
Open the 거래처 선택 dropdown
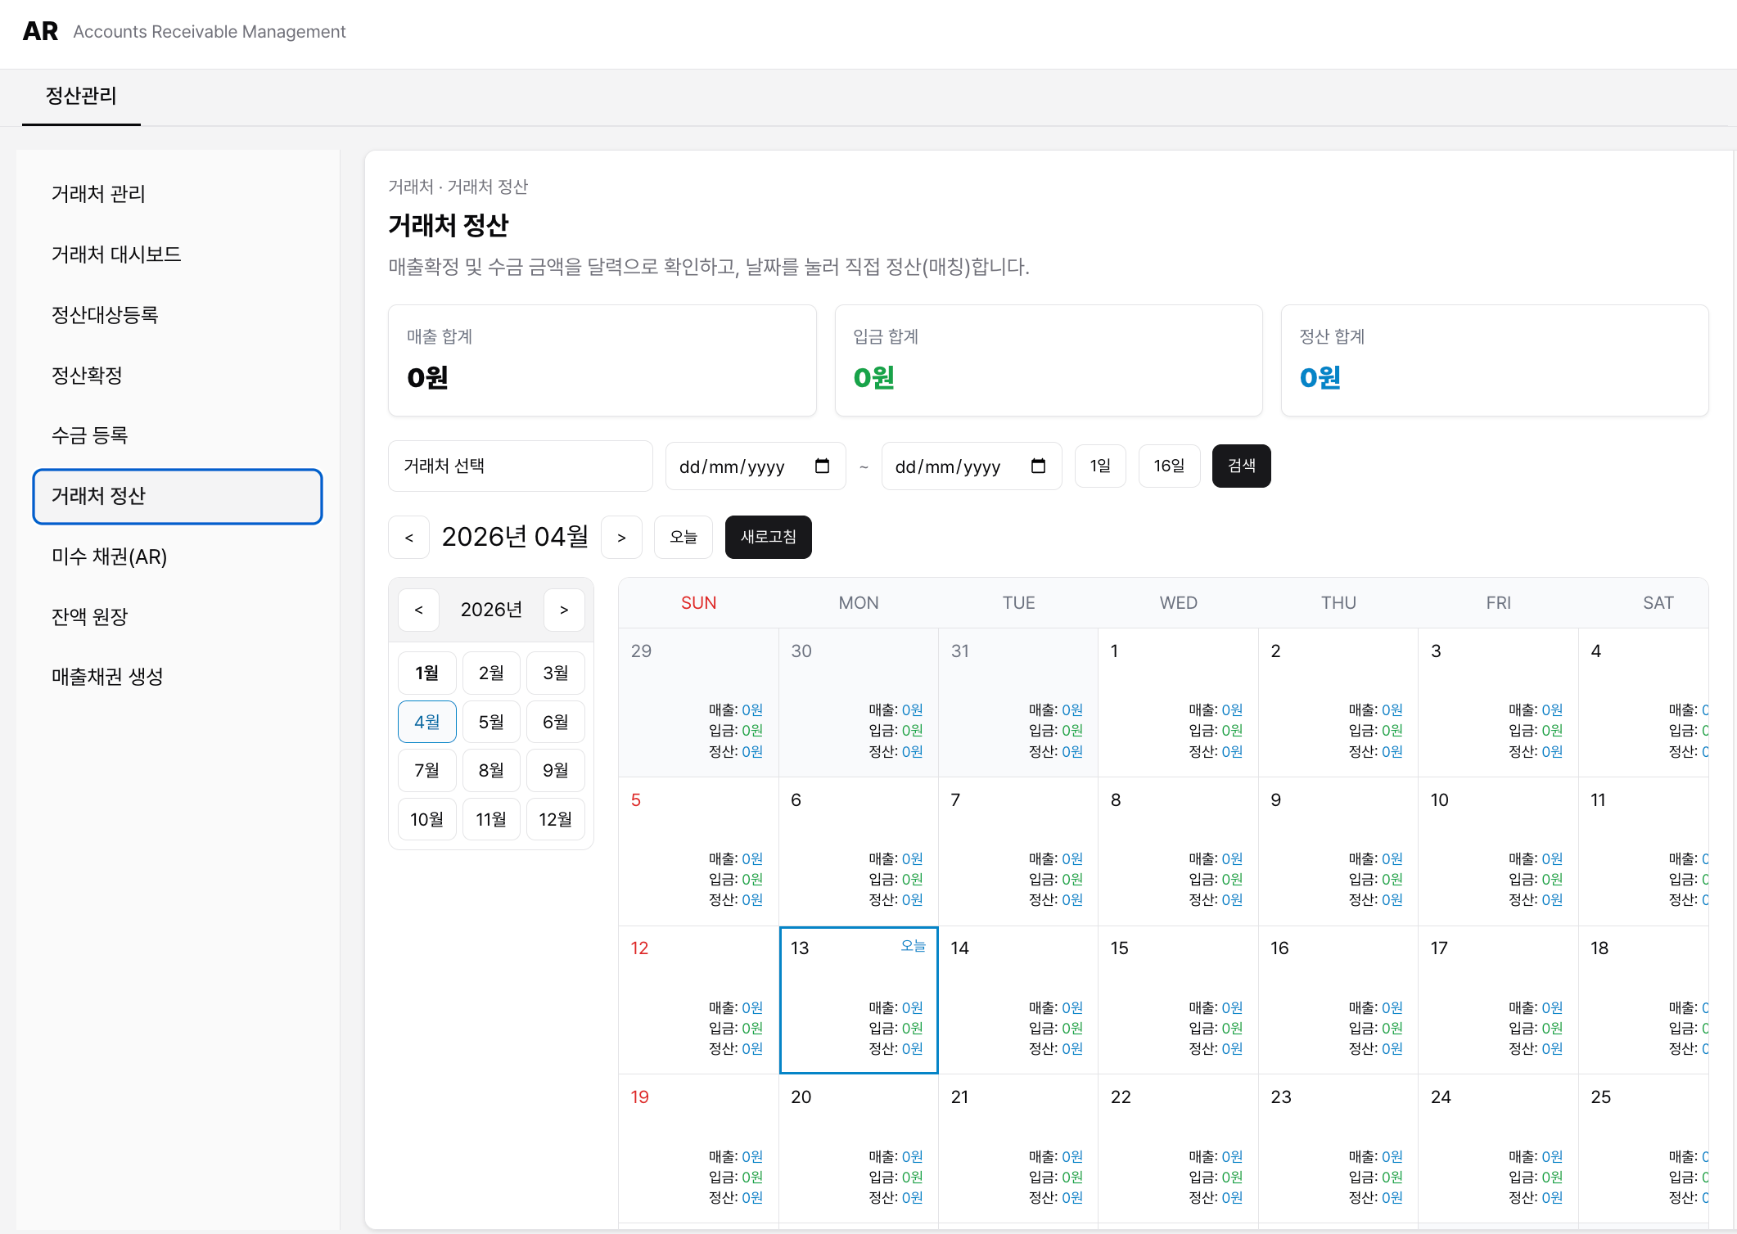[x=521, y=466]
